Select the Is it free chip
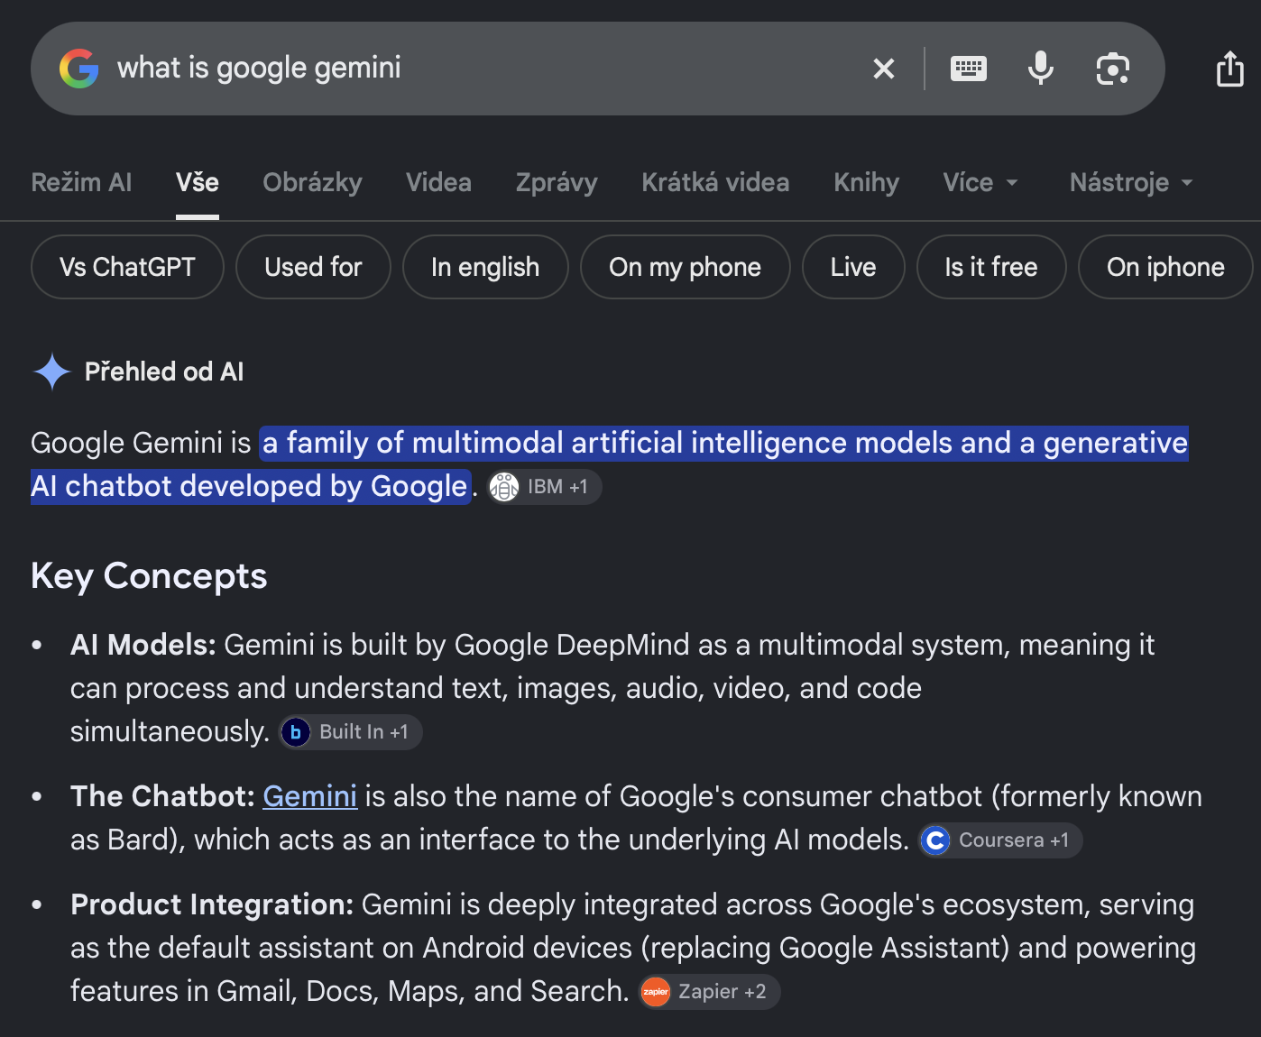 pyautogui.click(x=991, y=267)
